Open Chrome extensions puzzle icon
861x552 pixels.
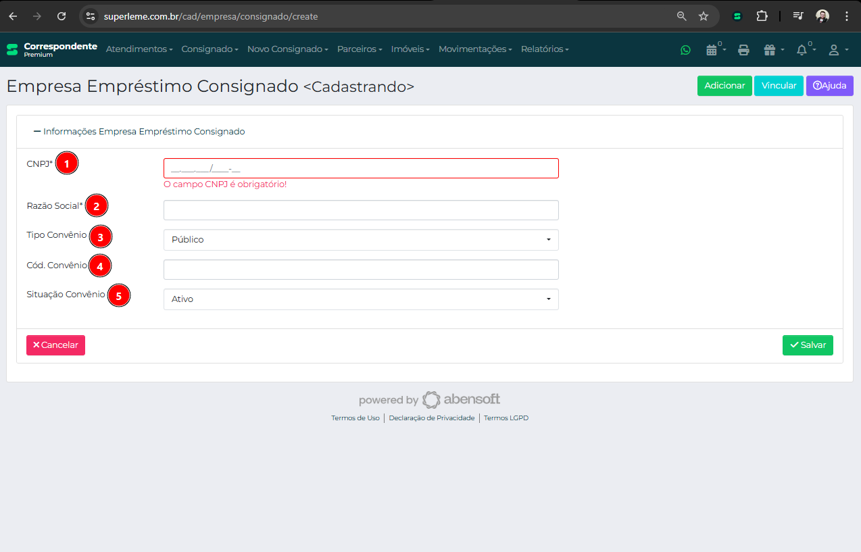[762, 16]
